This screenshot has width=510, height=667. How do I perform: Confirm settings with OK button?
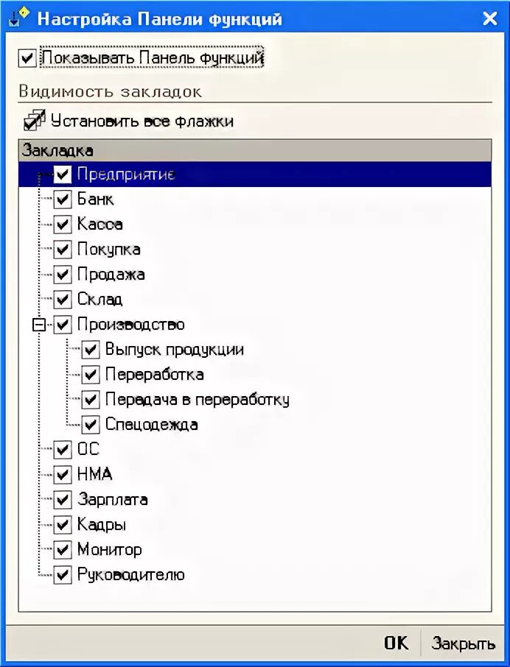(396, 643)
